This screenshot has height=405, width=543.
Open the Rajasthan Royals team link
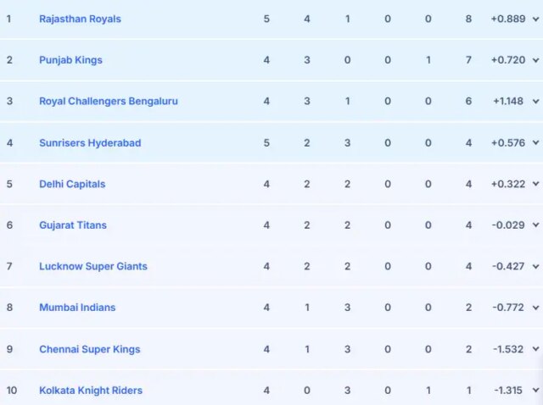(x=80, y=19)
